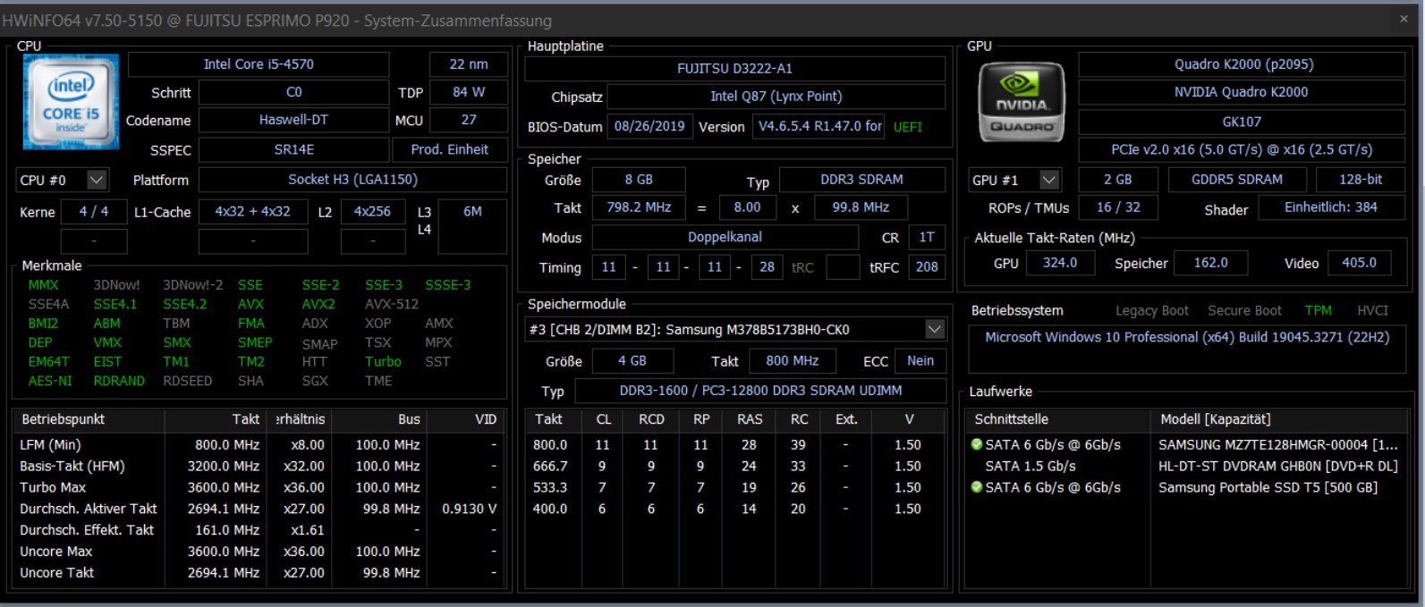The width and height of the screenshot is (1425, 607).
Task: Click the ROPs / TMUs value 16 / 32
Action: (x=1118, y=207)
